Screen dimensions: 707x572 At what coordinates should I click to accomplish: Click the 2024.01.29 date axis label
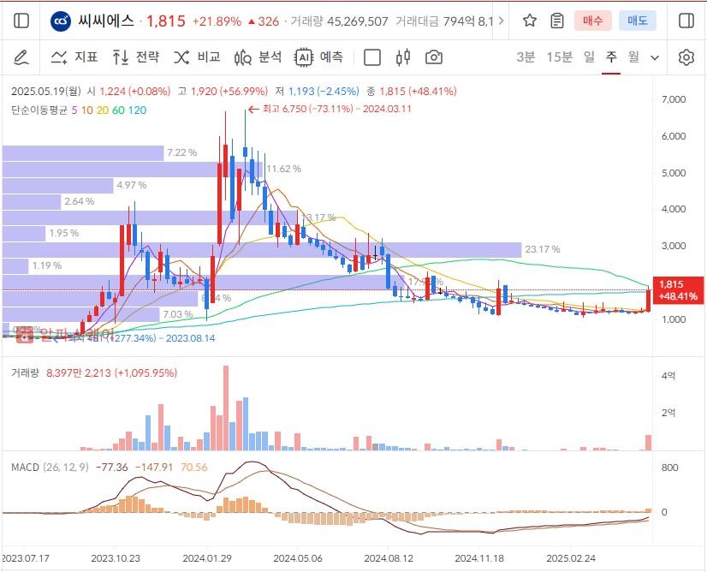click(207, 558)
